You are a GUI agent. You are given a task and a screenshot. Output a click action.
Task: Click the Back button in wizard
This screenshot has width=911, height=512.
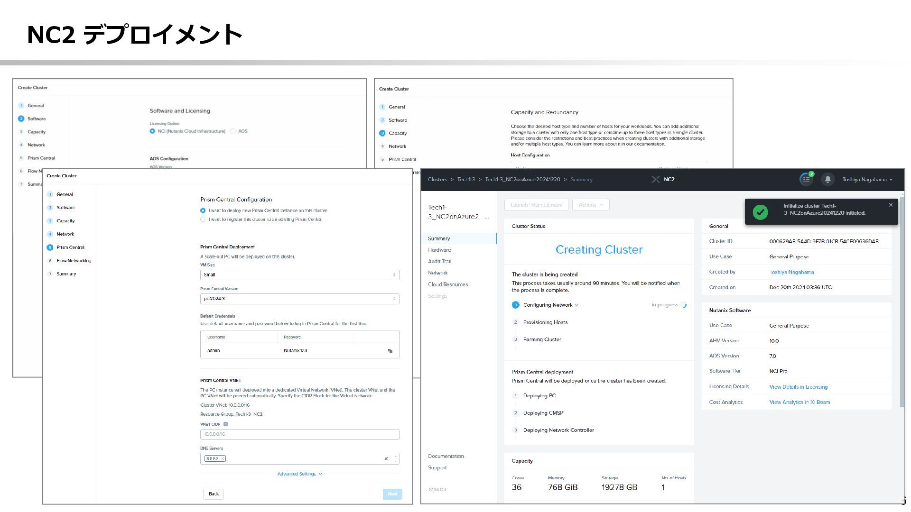(214, 494)
